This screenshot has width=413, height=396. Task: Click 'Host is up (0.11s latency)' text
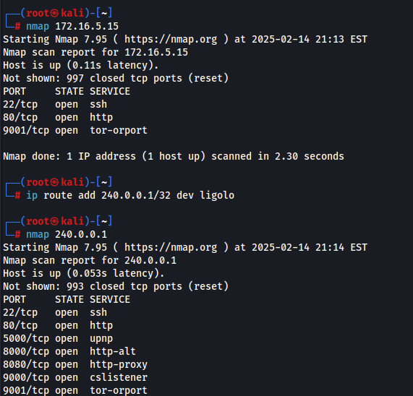80,65
